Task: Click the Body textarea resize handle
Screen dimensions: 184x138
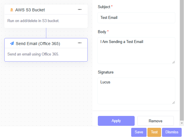Action: [x=174, y=62]
